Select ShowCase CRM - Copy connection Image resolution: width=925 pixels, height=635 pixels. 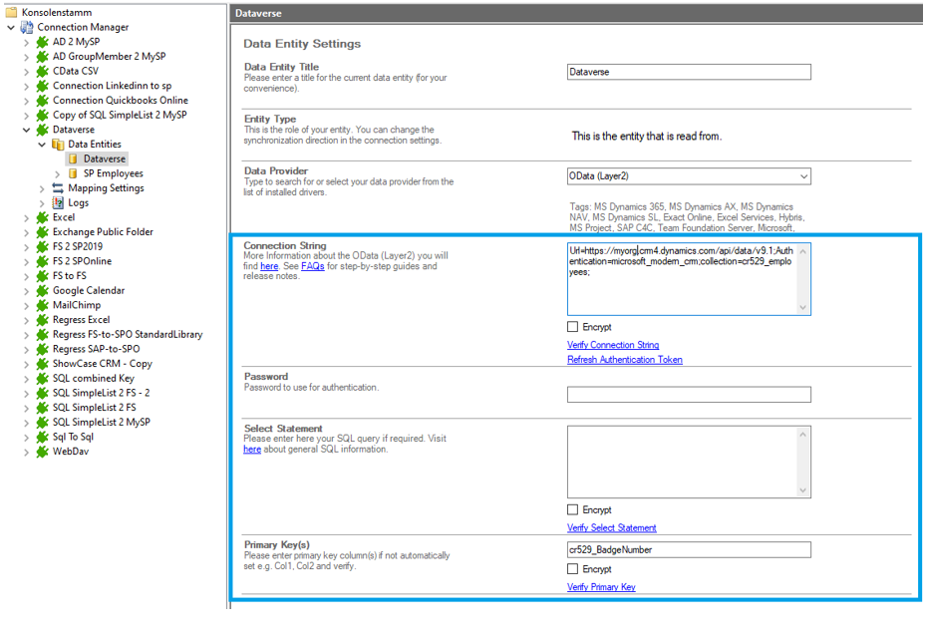(x=102, y=364)
